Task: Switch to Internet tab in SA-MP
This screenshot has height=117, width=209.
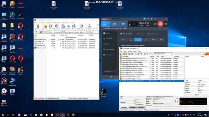Action: pos(133,107)
